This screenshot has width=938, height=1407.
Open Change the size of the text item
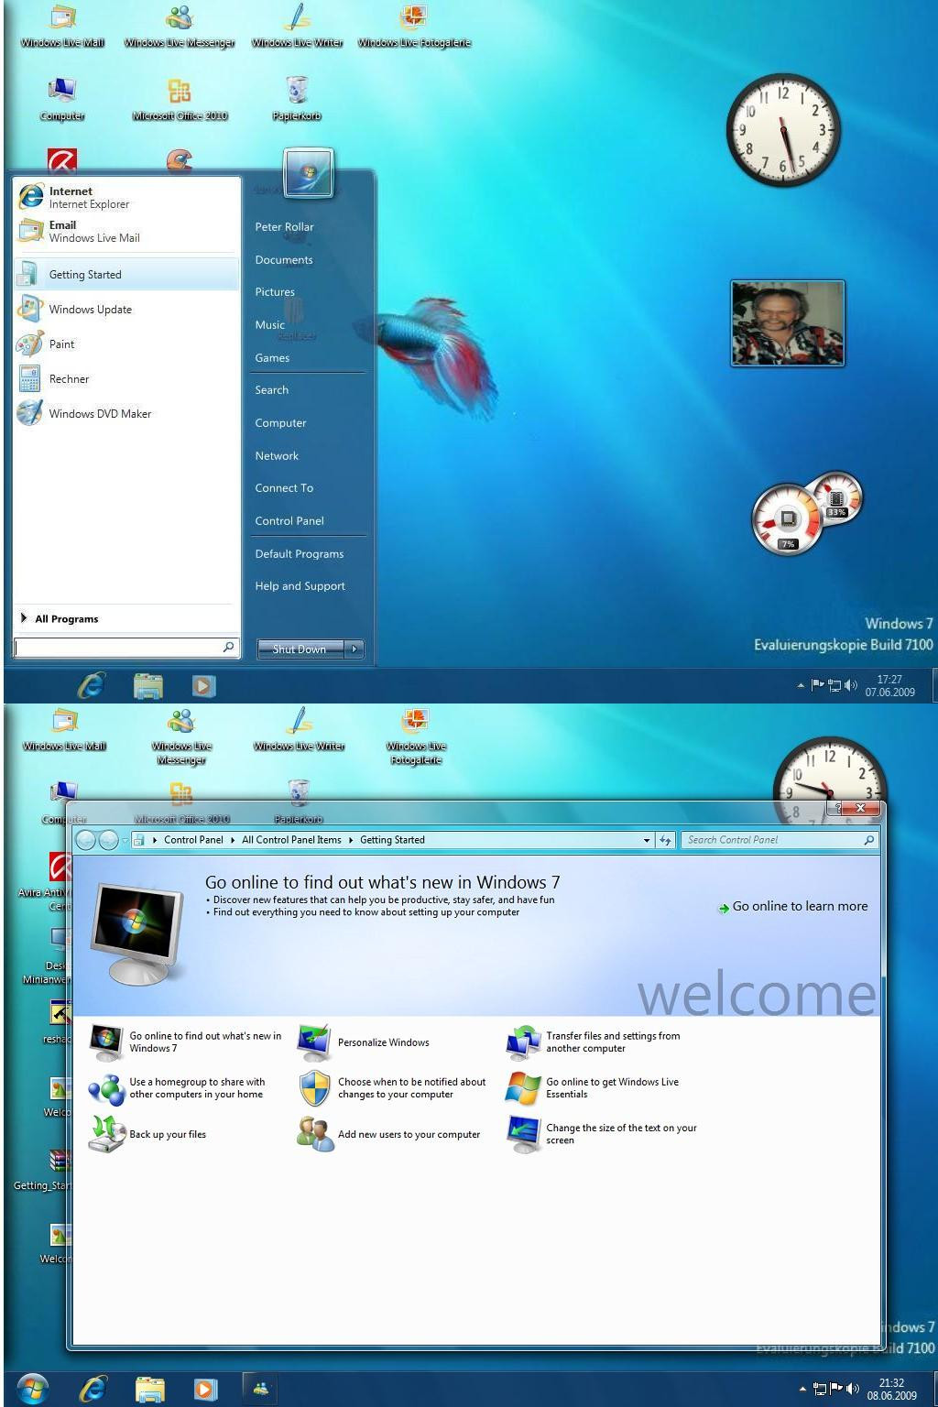click(x=621, y=1134)
